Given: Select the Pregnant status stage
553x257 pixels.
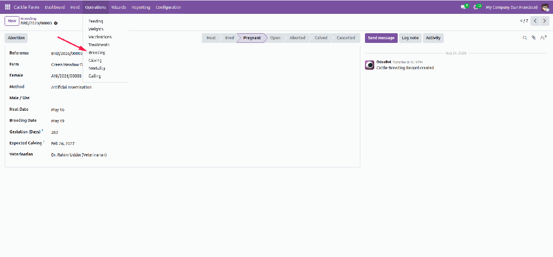Looking at the screenshot, I should click(x=252, y=38).
